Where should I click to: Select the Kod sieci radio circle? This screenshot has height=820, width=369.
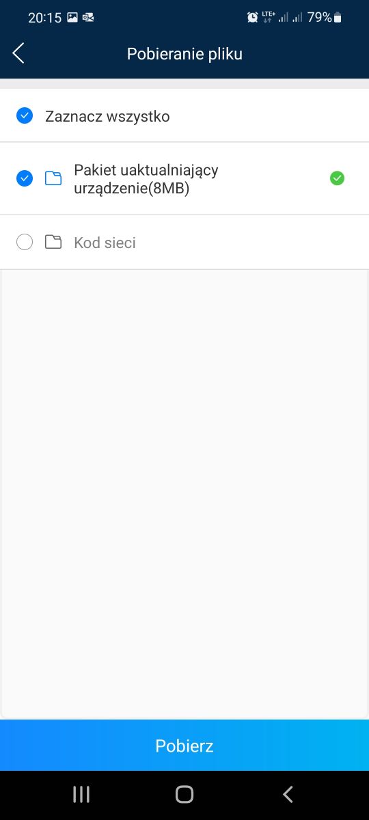25,242
